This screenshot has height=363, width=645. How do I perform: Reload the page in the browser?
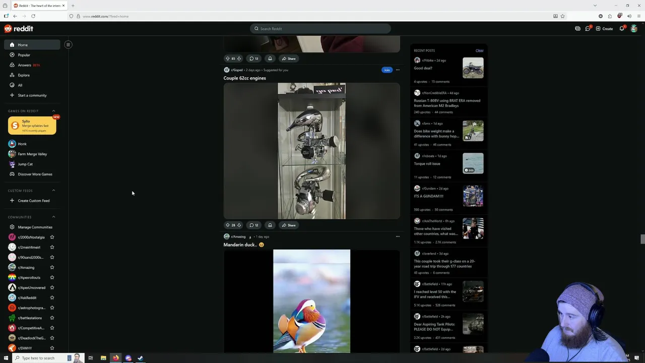click(x=33, y=16)
